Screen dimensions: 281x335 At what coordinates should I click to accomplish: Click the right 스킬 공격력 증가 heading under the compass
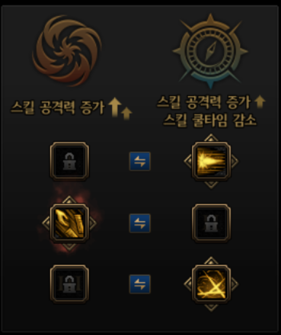tap(204, 102)
